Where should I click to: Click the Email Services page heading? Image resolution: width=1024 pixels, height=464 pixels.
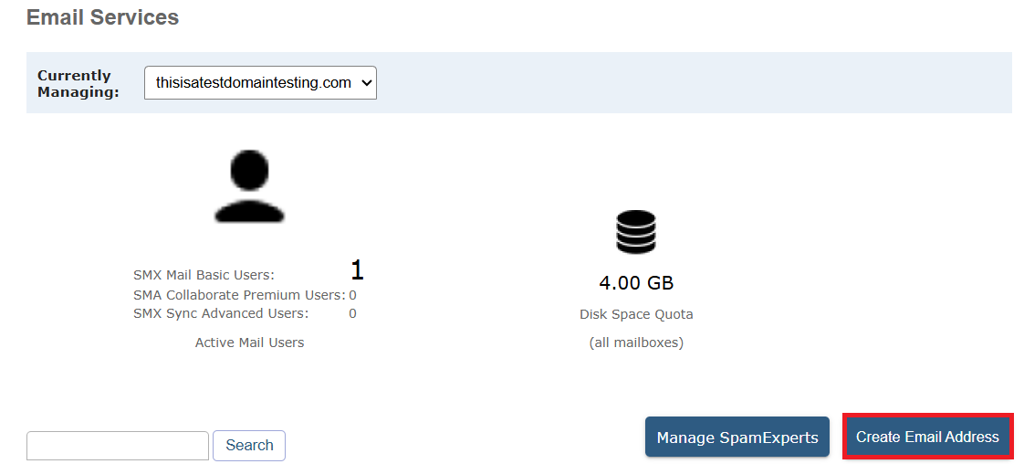tap(102, 17)
